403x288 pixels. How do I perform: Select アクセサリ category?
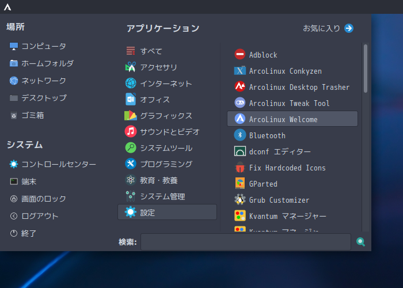pyautogui.click(x=167, y=67)
